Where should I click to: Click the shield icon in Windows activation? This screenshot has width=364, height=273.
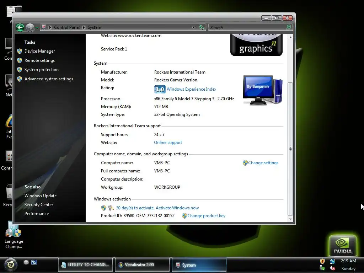coord(104,208)
